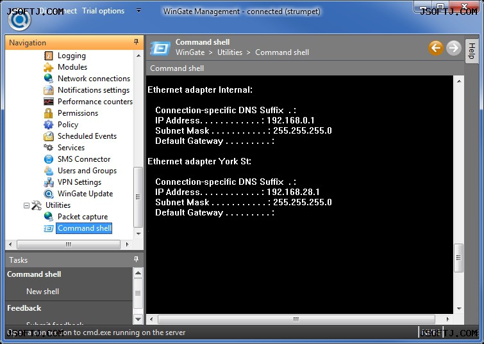Click navigation tree scroll-up arrow
This screenshot has width=484, height=344.
tap(138, 56)
